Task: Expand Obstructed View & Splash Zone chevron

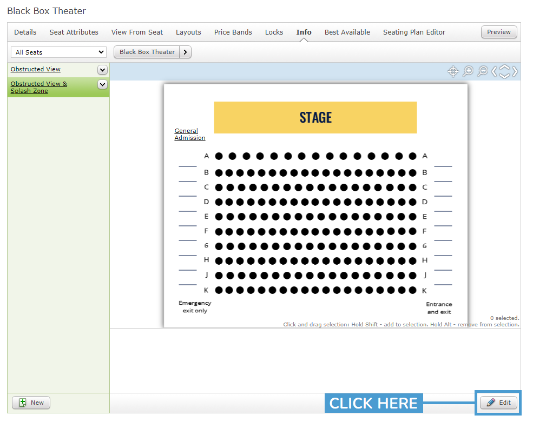Action: [x=102, y=84]
